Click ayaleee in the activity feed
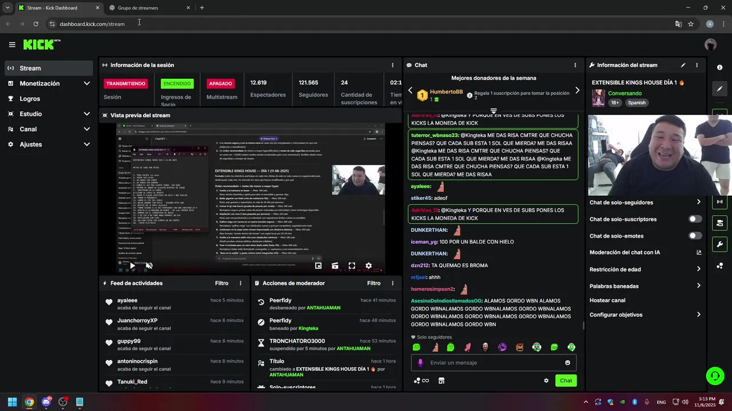Viewport: 732px width, 411px height. tap(128, 300)
